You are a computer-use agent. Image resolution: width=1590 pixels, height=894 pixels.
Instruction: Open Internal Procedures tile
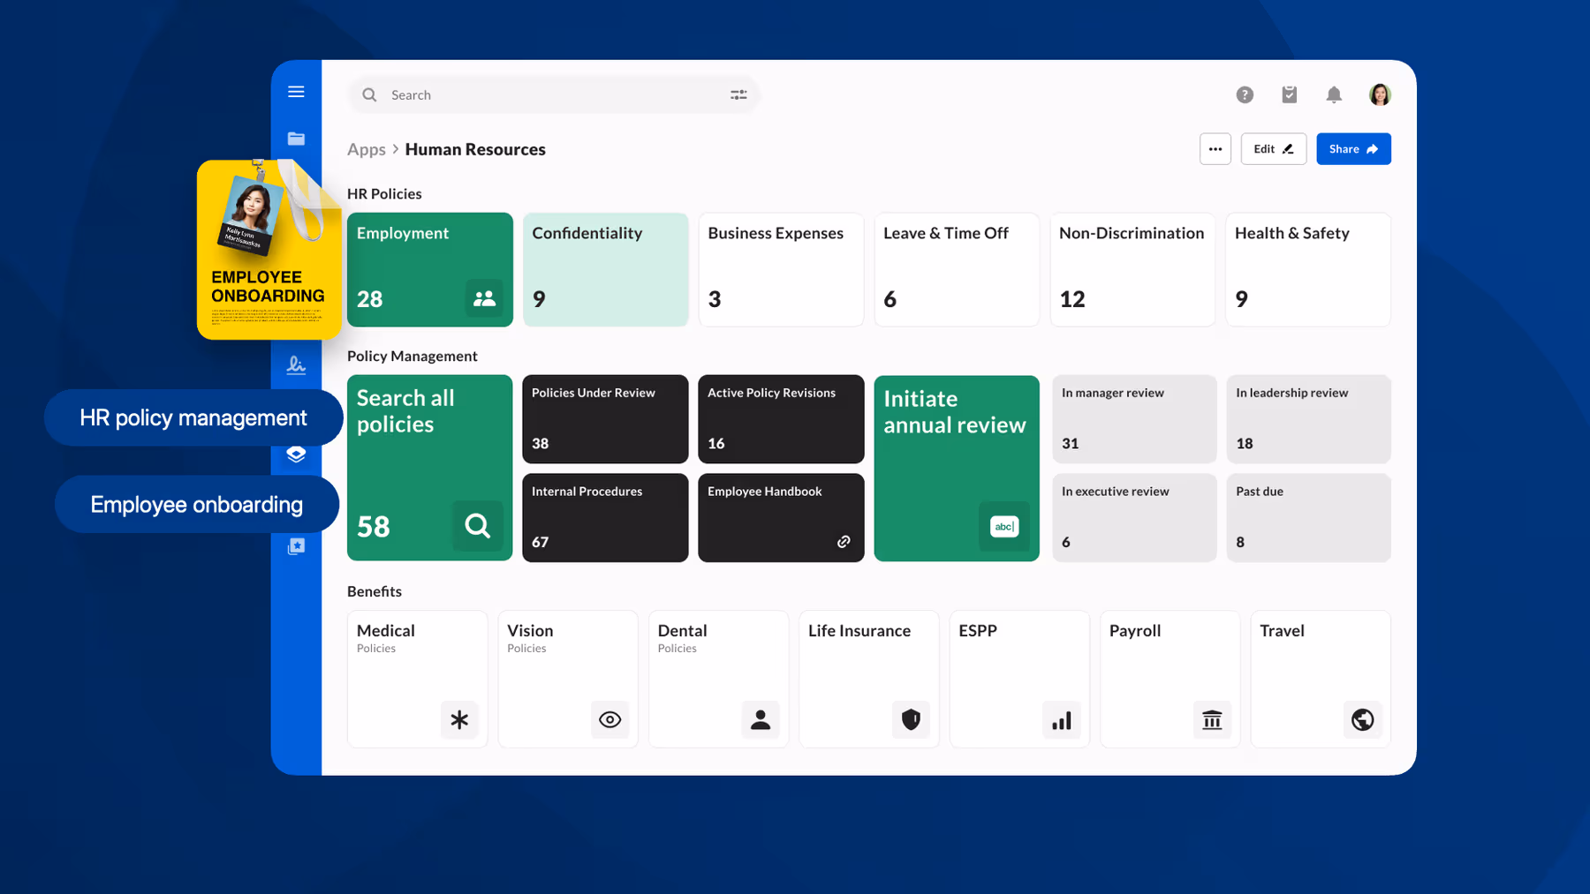(x=605, y=518)
